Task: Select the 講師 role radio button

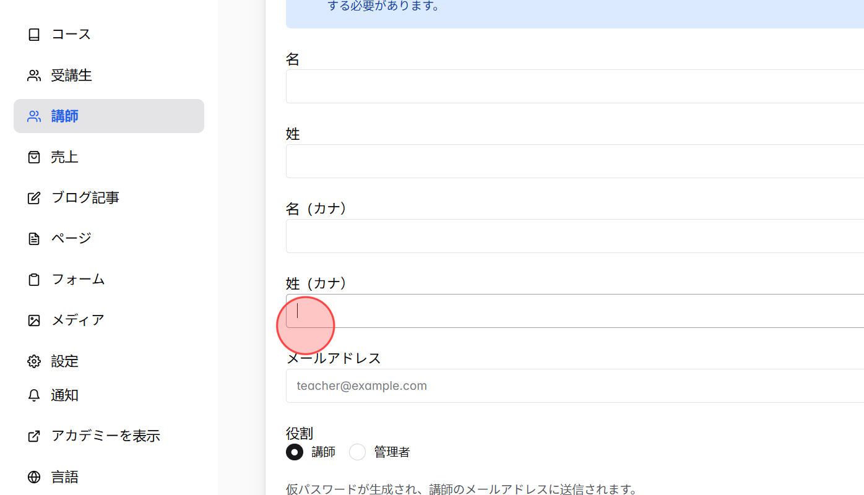Action: tap(295, 452)
